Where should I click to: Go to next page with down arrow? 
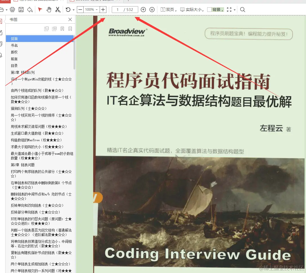tap(152, 9)
